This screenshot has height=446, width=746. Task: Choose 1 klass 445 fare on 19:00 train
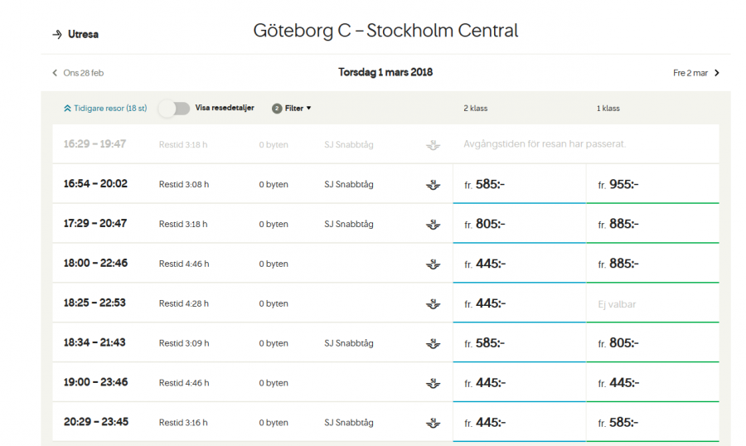[x=652, y=383]
